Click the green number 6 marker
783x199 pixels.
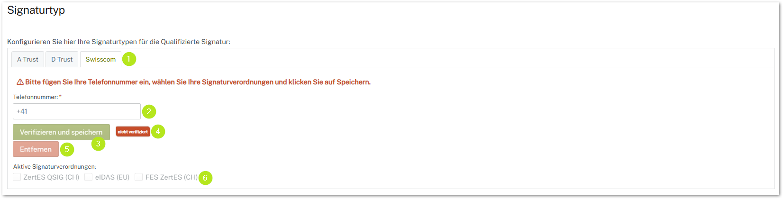205,178
